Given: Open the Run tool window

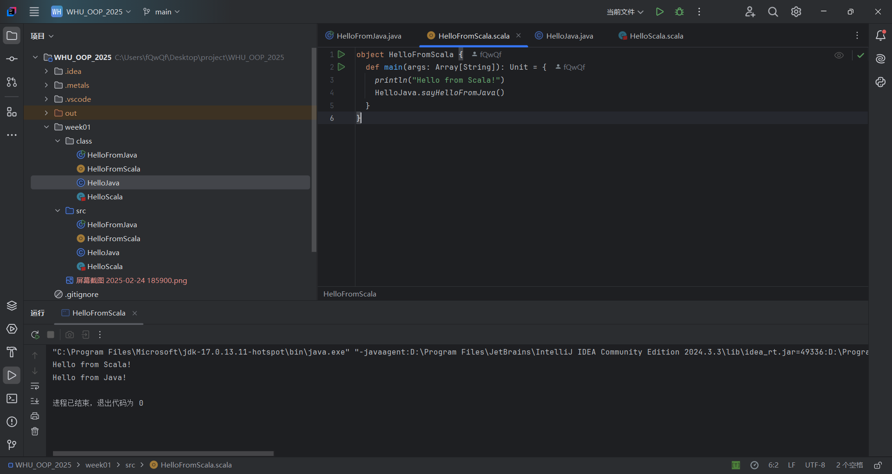Looking at the screenshot, I should (12, 375).
